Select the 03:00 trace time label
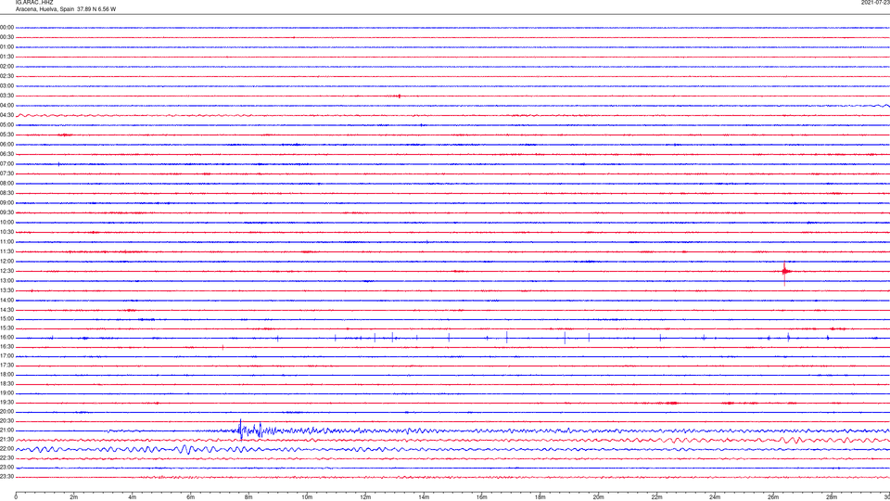The height and width of the screenshot is (501, 890). tap(6, 85)
